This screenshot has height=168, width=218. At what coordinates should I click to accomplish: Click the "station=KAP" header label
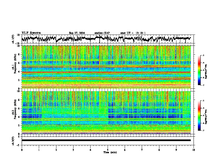point(102,33)
